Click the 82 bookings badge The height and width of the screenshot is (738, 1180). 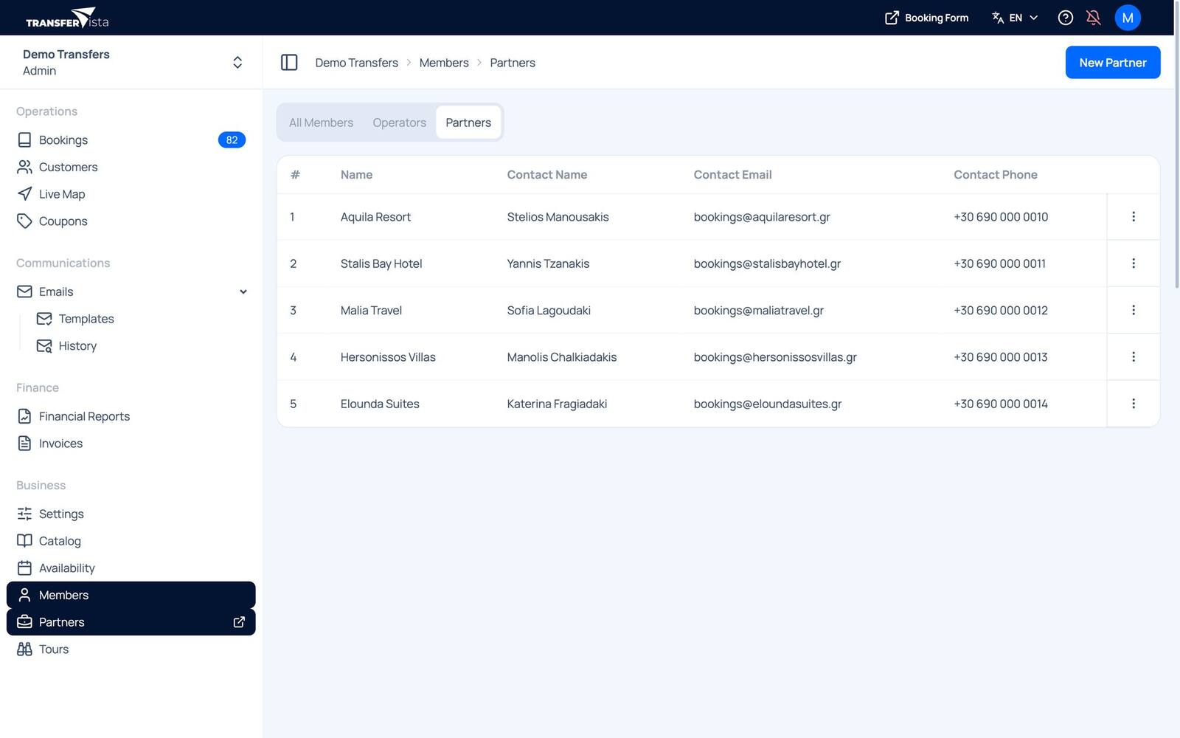(x=232, y=140)
